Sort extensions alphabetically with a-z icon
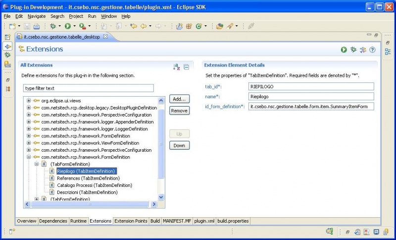396x240 pixels. (x=176, y=67)
